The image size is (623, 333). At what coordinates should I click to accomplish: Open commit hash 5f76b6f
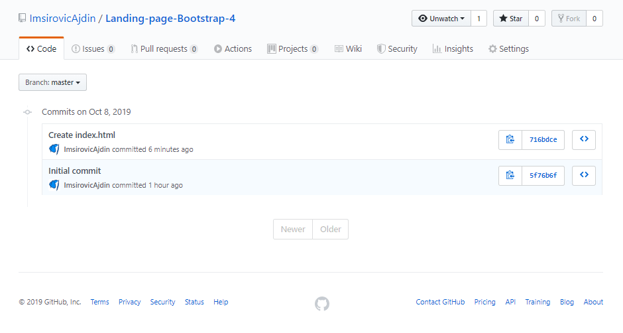pos(543,175)
